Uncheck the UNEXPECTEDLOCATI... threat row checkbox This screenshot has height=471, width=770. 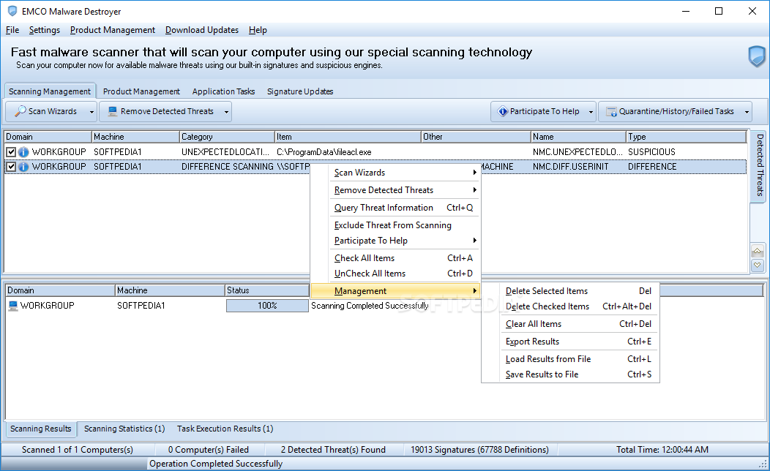[11, 152]
